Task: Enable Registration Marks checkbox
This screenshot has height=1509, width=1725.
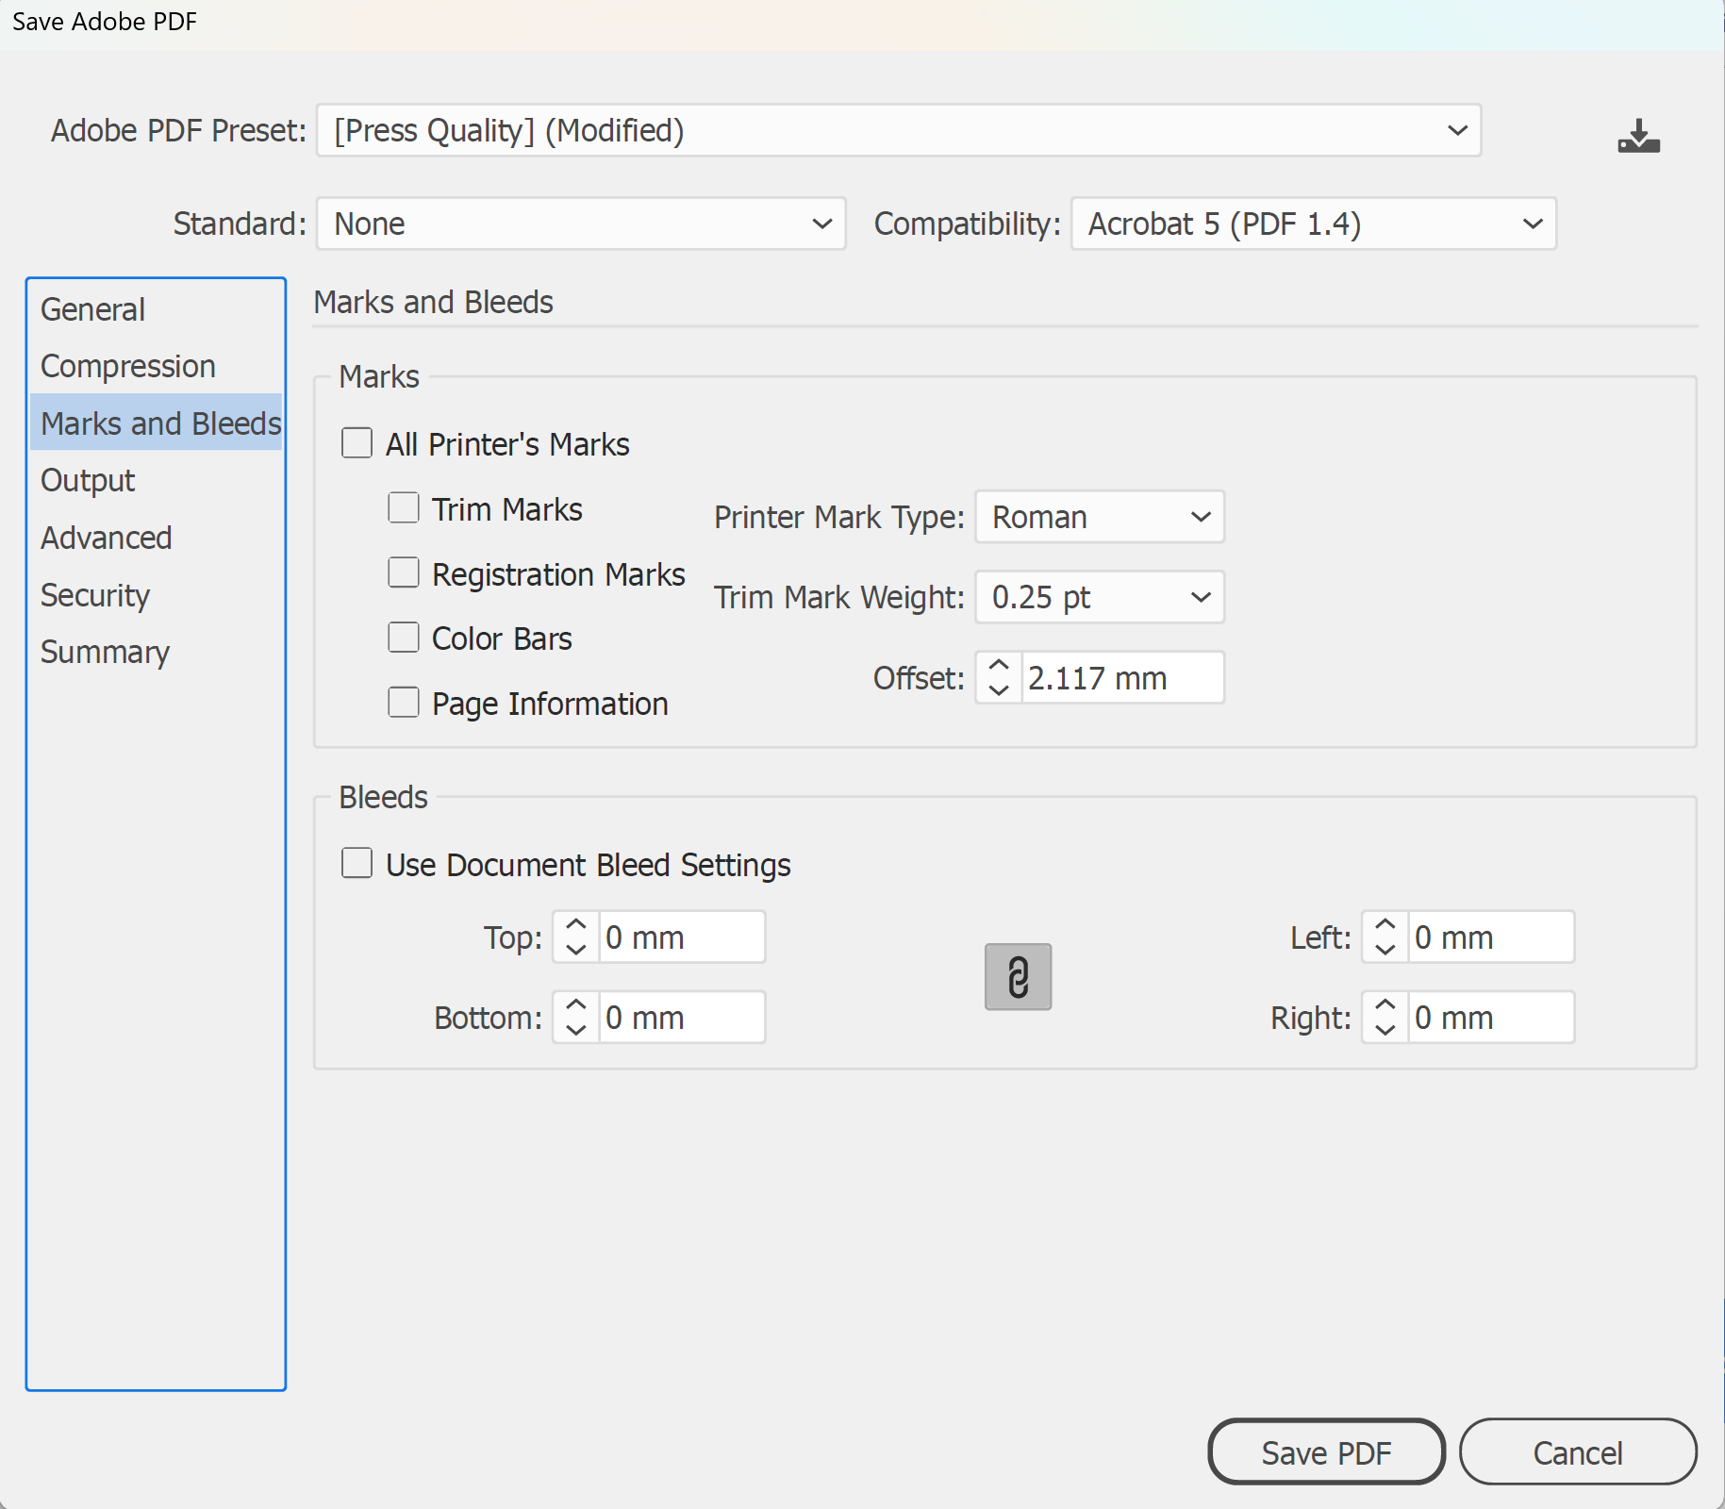Action: pos(404,572)
